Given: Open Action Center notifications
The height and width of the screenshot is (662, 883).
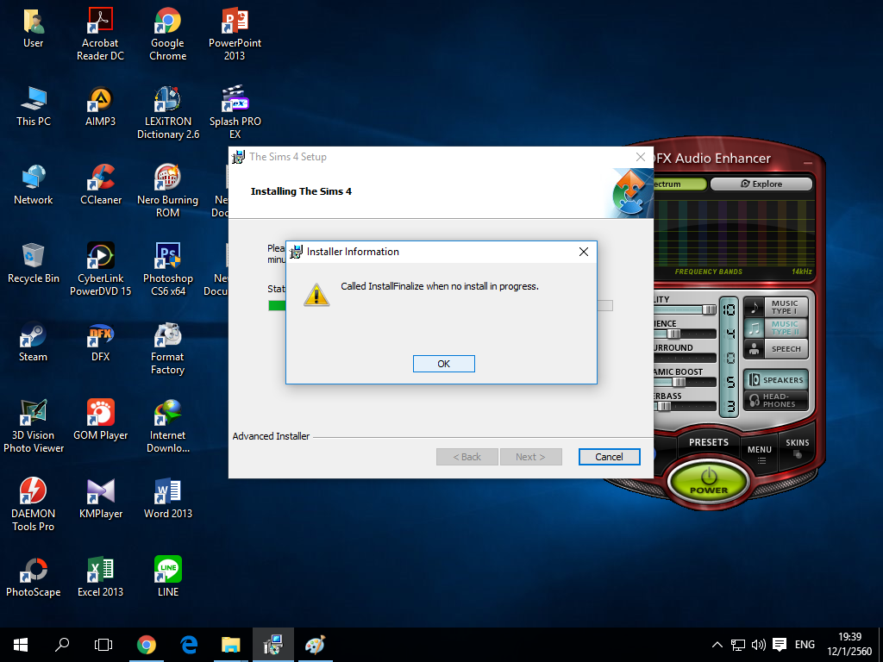Looking at the screenshot, I should click(x=780, y=645).
